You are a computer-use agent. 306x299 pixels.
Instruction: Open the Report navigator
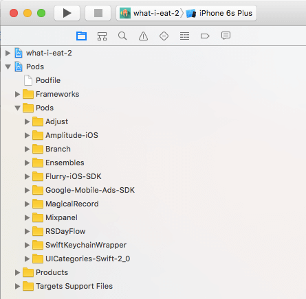(226, 36)
